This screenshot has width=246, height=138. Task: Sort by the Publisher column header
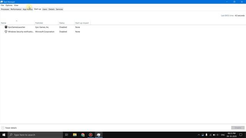(46, 23)
